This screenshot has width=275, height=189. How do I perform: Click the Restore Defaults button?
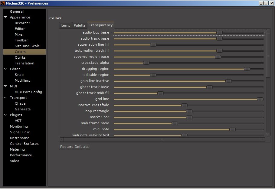[74, 147]
